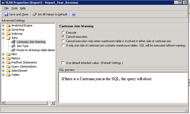Choose option executing SQL without warning
Image resolution: width=190 pixels, height=114 pixels.
63,45
